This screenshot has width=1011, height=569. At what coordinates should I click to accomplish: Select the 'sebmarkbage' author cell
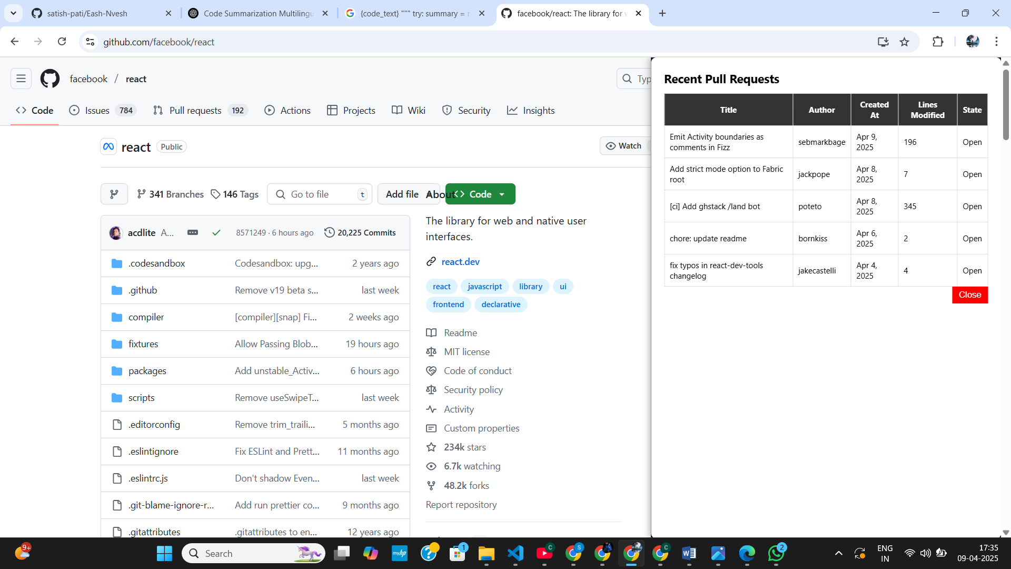pos(821,142)
